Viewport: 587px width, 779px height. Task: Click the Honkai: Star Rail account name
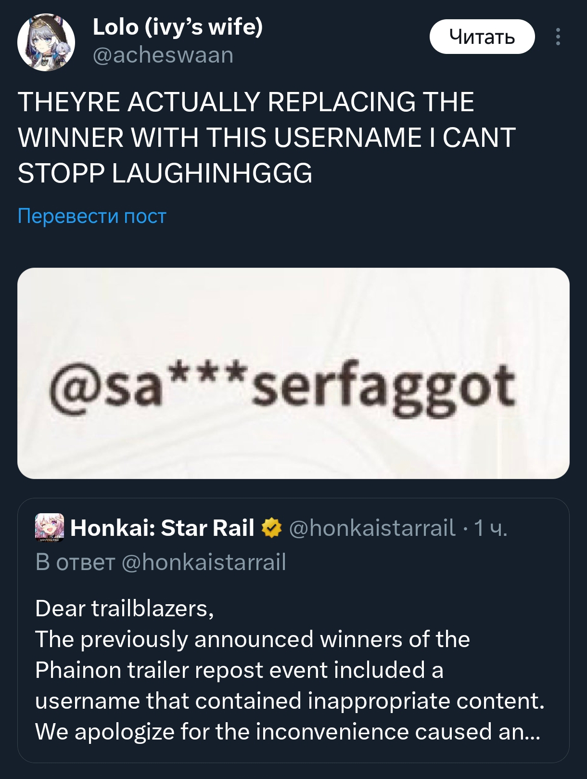coord(162,528)
